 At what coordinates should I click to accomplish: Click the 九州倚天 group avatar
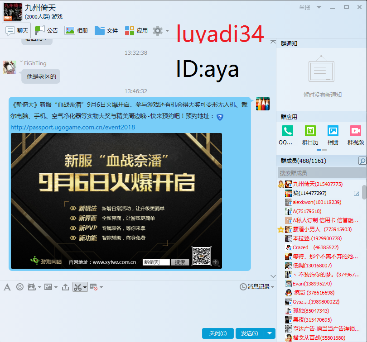coord(12,12)
